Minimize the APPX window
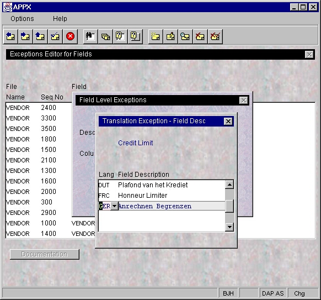321x300 pixels. point(294,7)
